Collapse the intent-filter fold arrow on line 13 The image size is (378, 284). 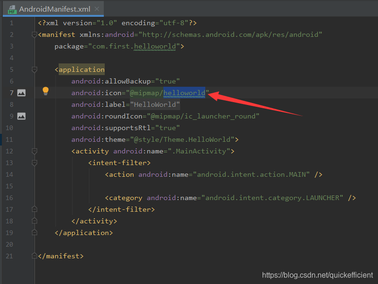[x=34, y=163]
